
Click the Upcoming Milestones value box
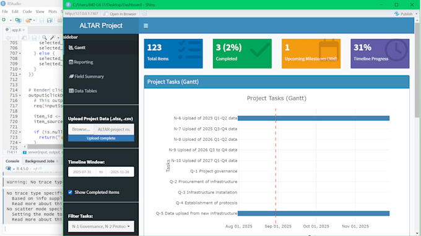(x=311, y=54)
